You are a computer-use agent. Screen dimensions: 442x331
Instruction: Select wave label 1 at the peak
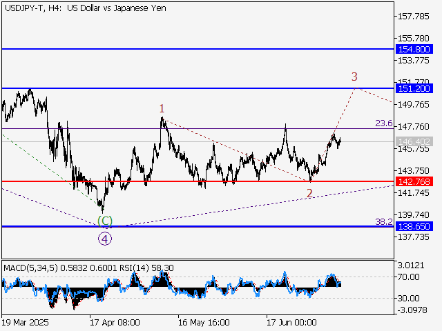click(x=162, y=108)
